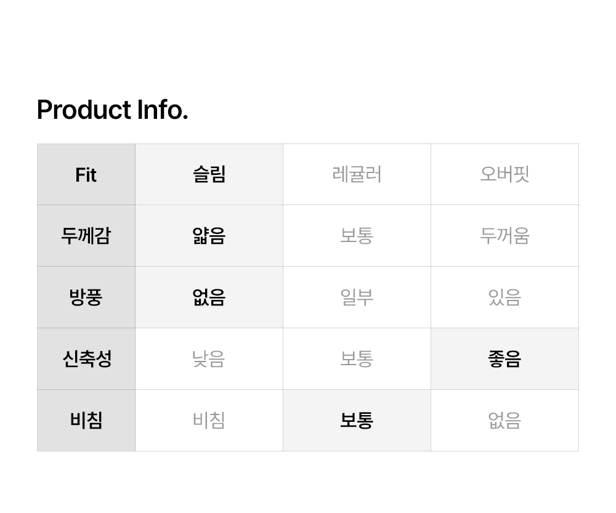Click 보통 in the 두께감 row
616x513 pixels.
coord(357,236)
